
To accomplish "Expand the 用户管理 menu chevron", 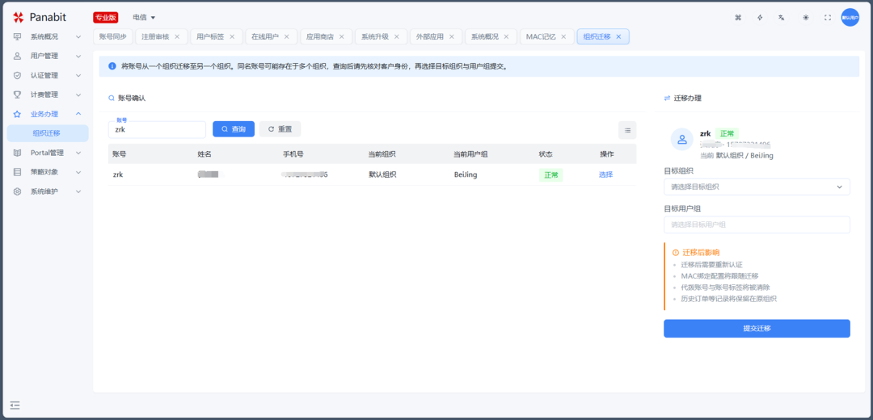I will point(78,57).
